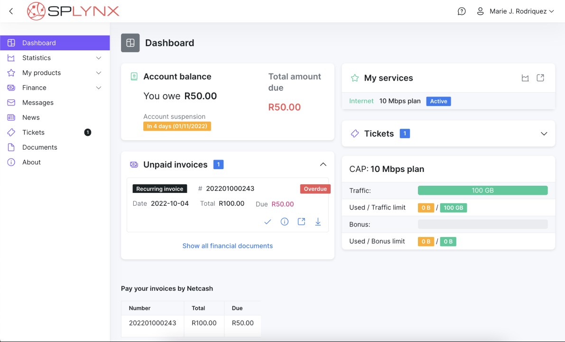Image resolution: width=565 pixels, height=342 pixels.
Task: Download invoice 202201000243 via arrow icon
Action: coord(318,222)
